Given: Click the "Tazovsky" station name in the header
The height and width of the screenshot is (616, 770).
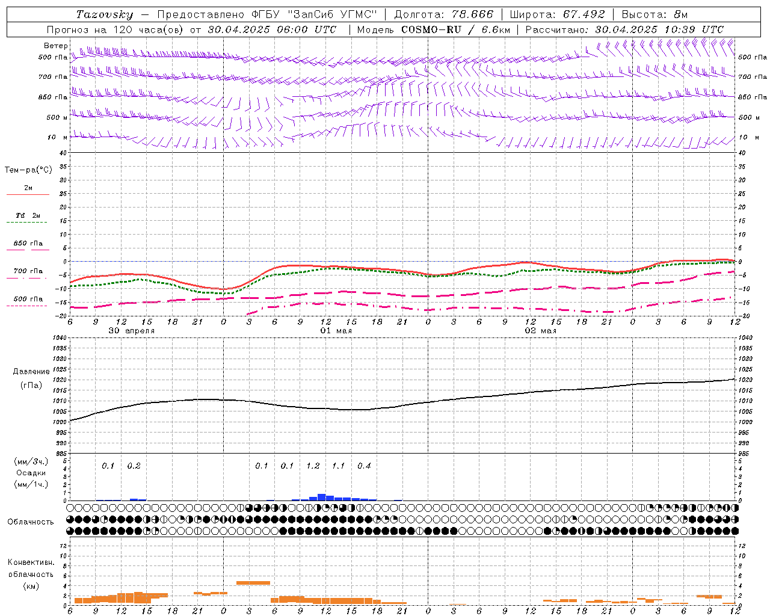Looking at the screenshot, I should click(x=105, y=14).
